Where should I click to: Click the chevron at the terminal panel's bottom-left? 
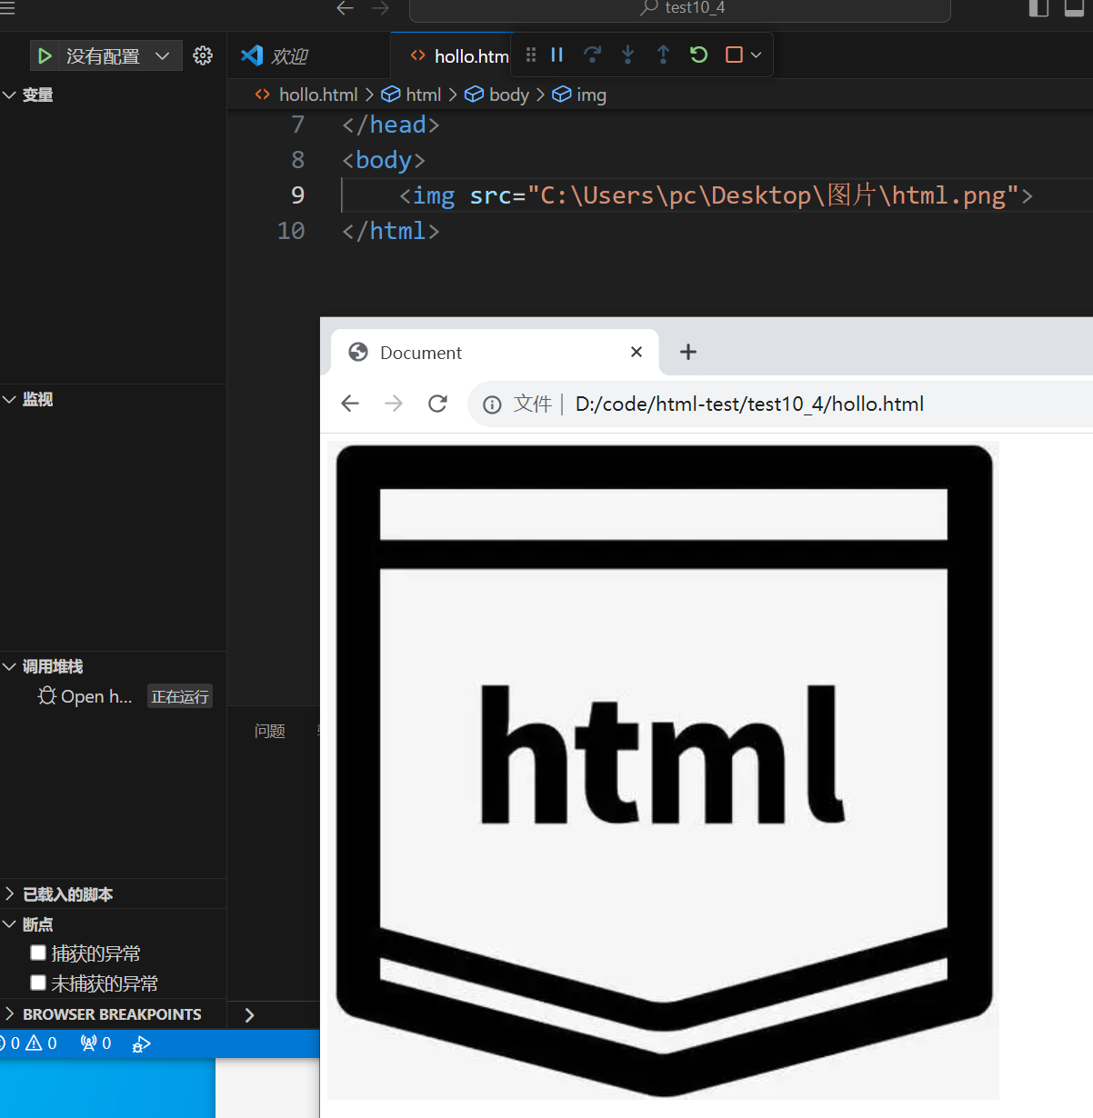249,1015
